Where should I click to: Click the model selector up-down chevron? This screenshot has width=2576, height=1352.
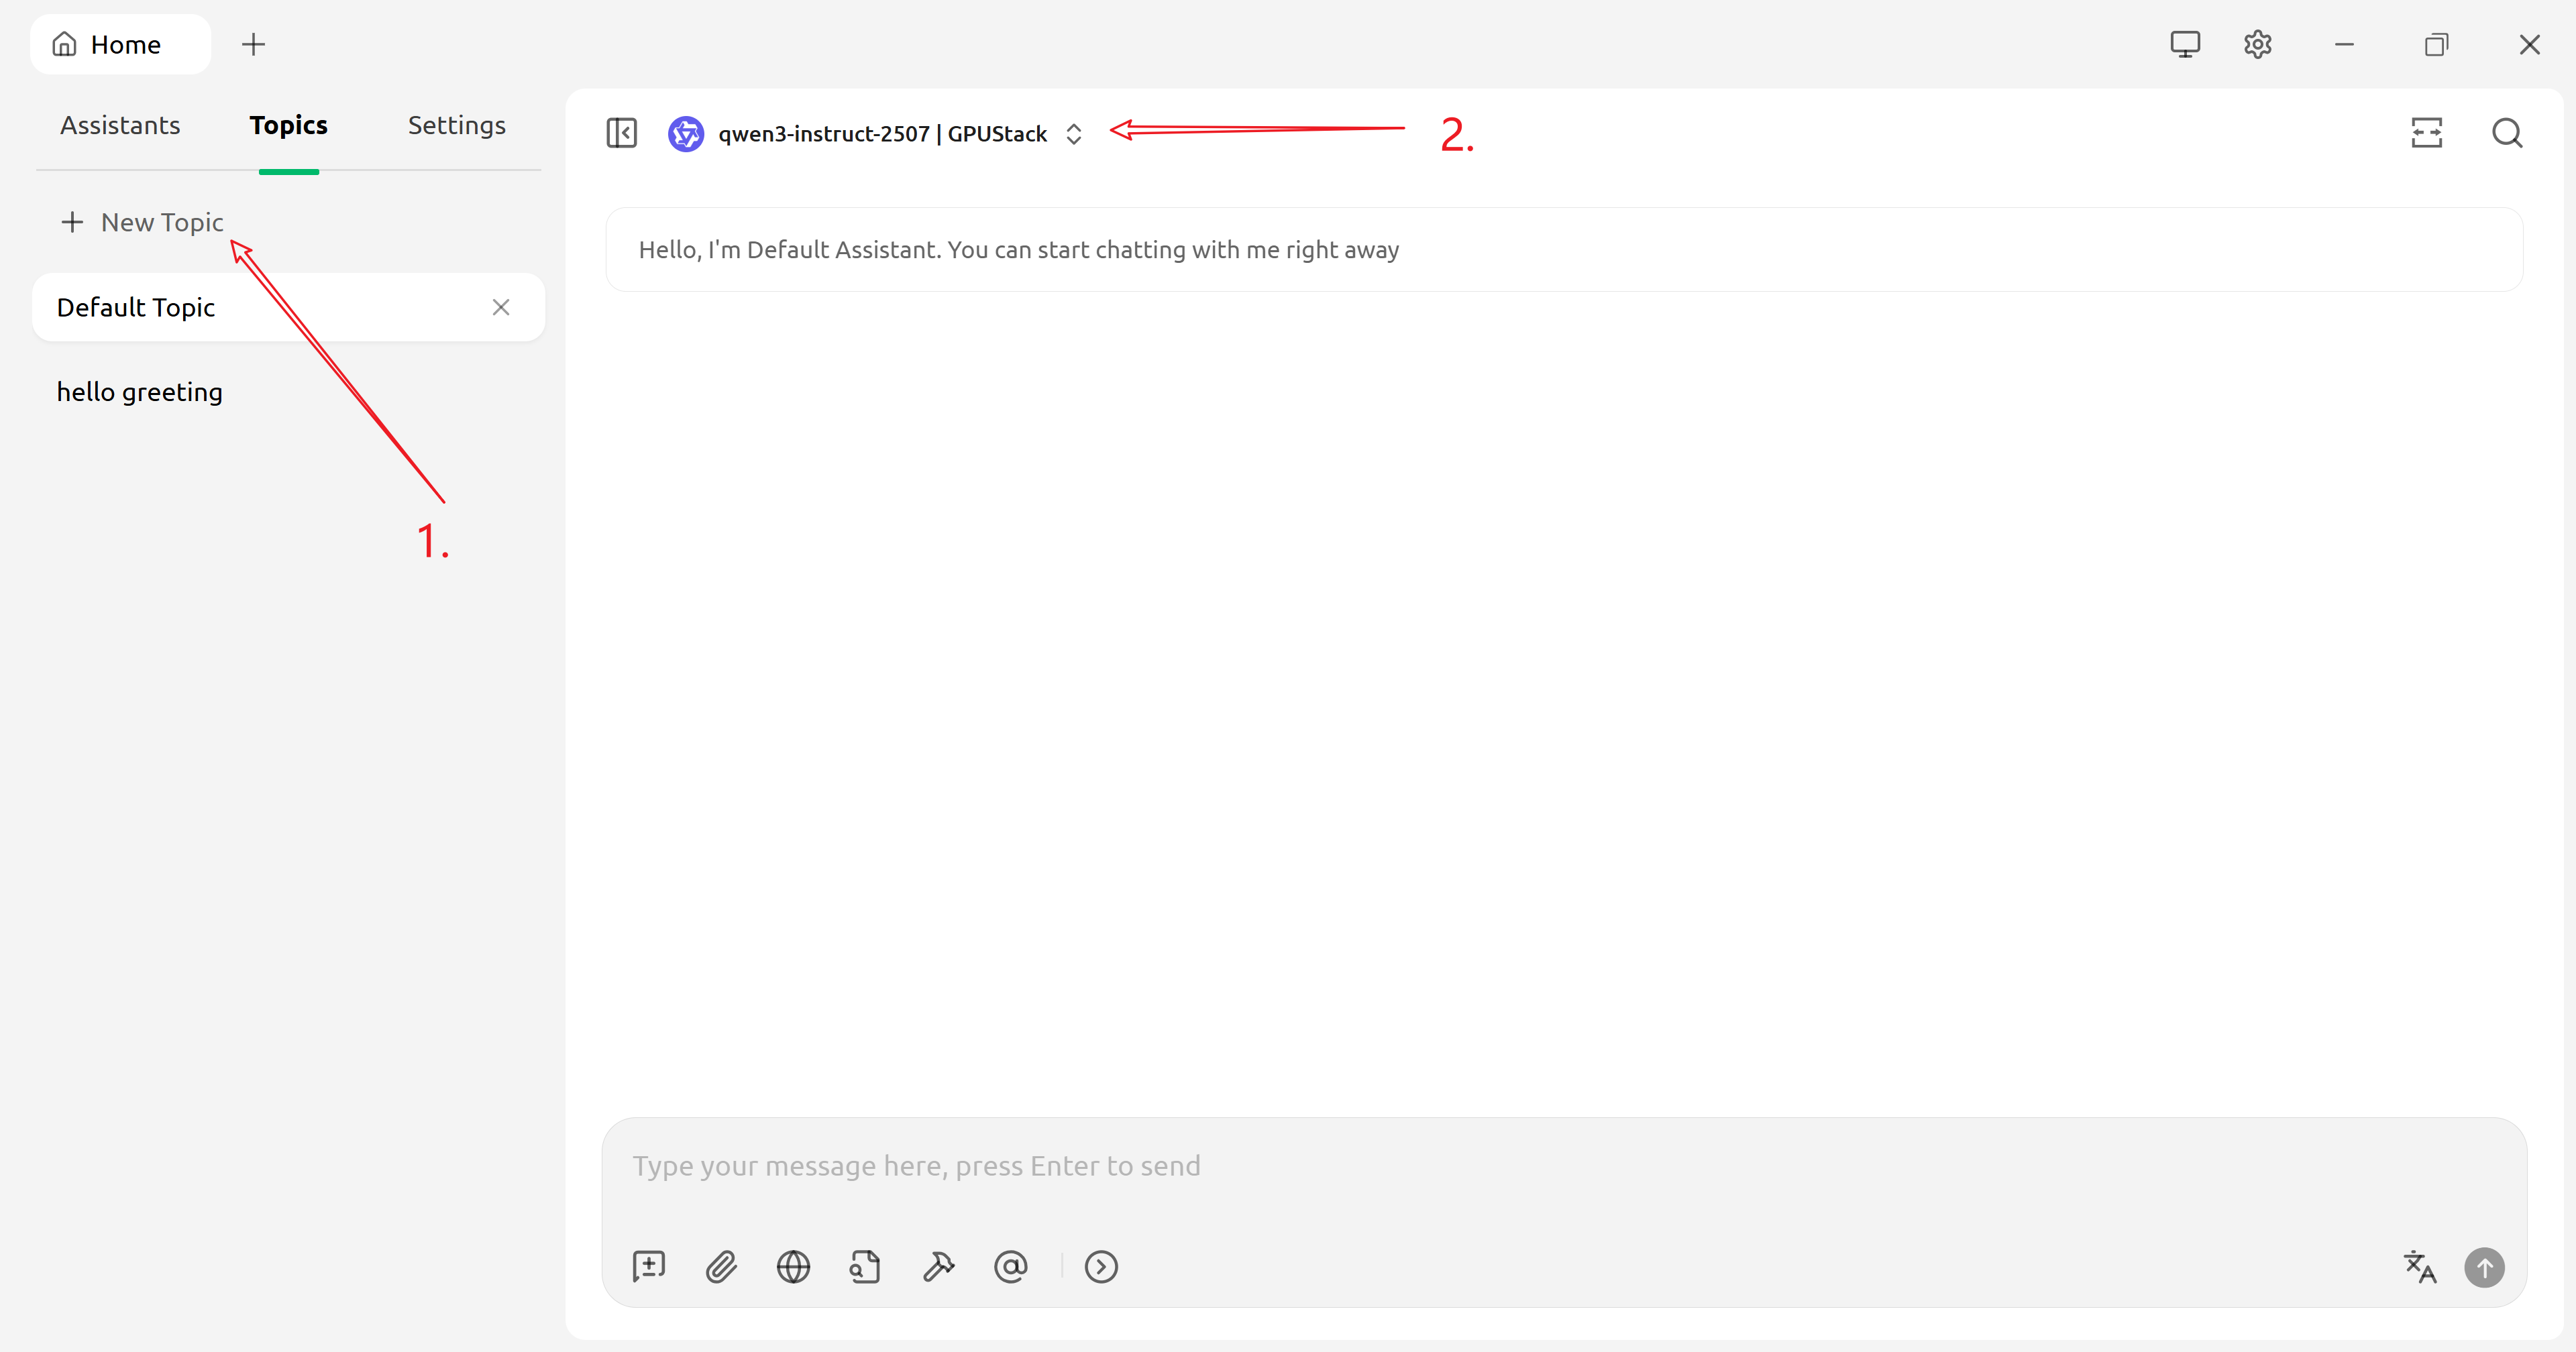(1074, 133)
